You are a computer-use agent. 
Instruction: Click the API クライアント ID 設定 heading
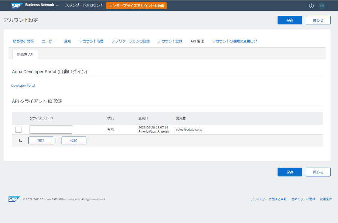pos(37,101)
